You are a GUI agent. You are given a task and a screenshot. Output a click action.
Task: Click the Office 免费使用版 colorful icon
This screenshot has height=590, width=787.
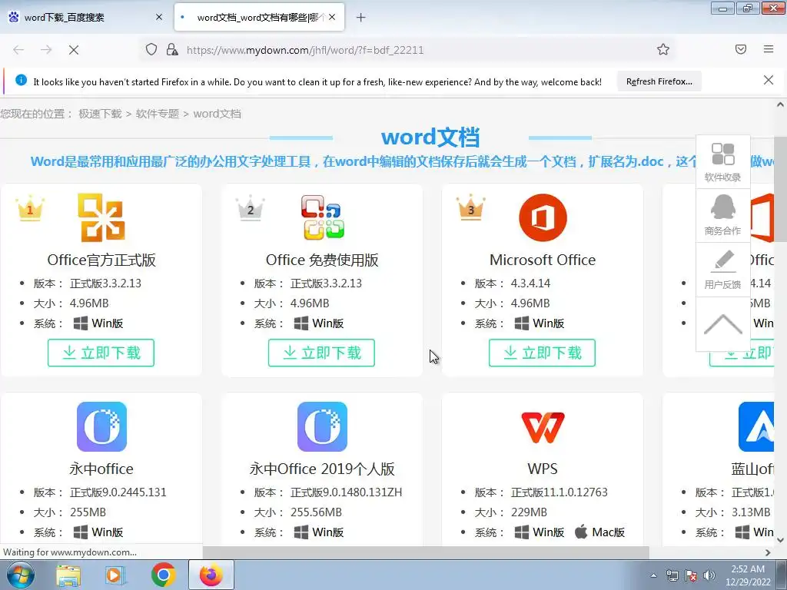pos(322,217)
